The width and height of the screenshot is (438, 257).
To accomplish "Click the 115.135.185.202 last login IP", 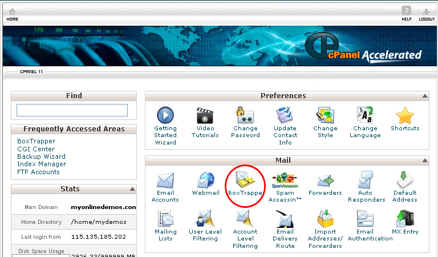I will 99,237.
